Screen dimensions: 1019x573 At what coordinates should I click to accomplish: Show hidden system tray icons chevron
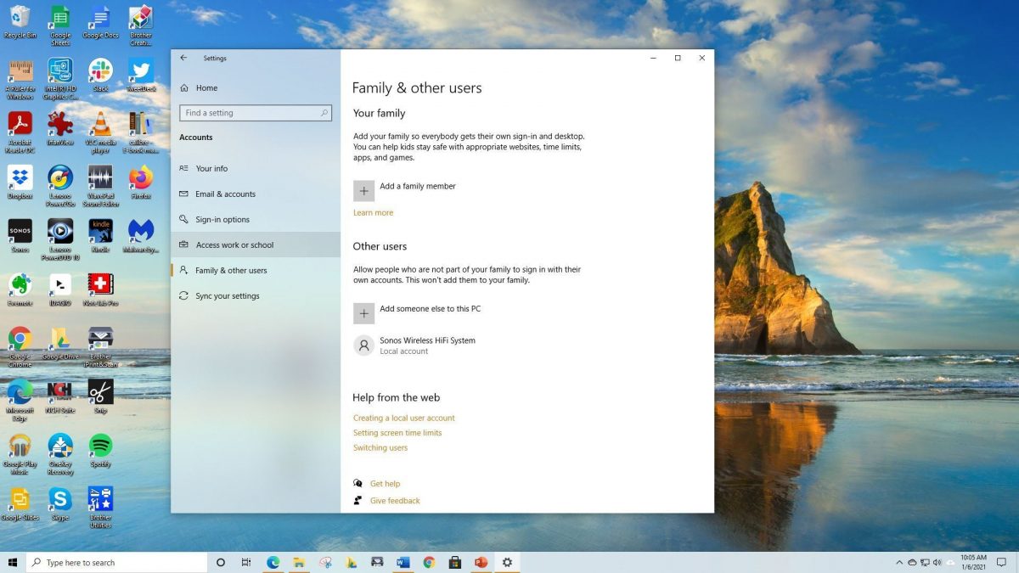point(899,563)
